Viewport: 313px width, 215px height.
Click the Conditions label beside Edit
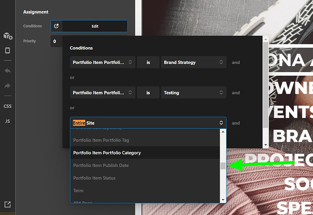(x=33, y=26)
